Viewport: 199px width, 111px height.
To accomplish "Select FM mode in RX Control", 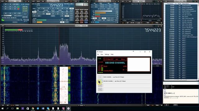I will (48, 8).
